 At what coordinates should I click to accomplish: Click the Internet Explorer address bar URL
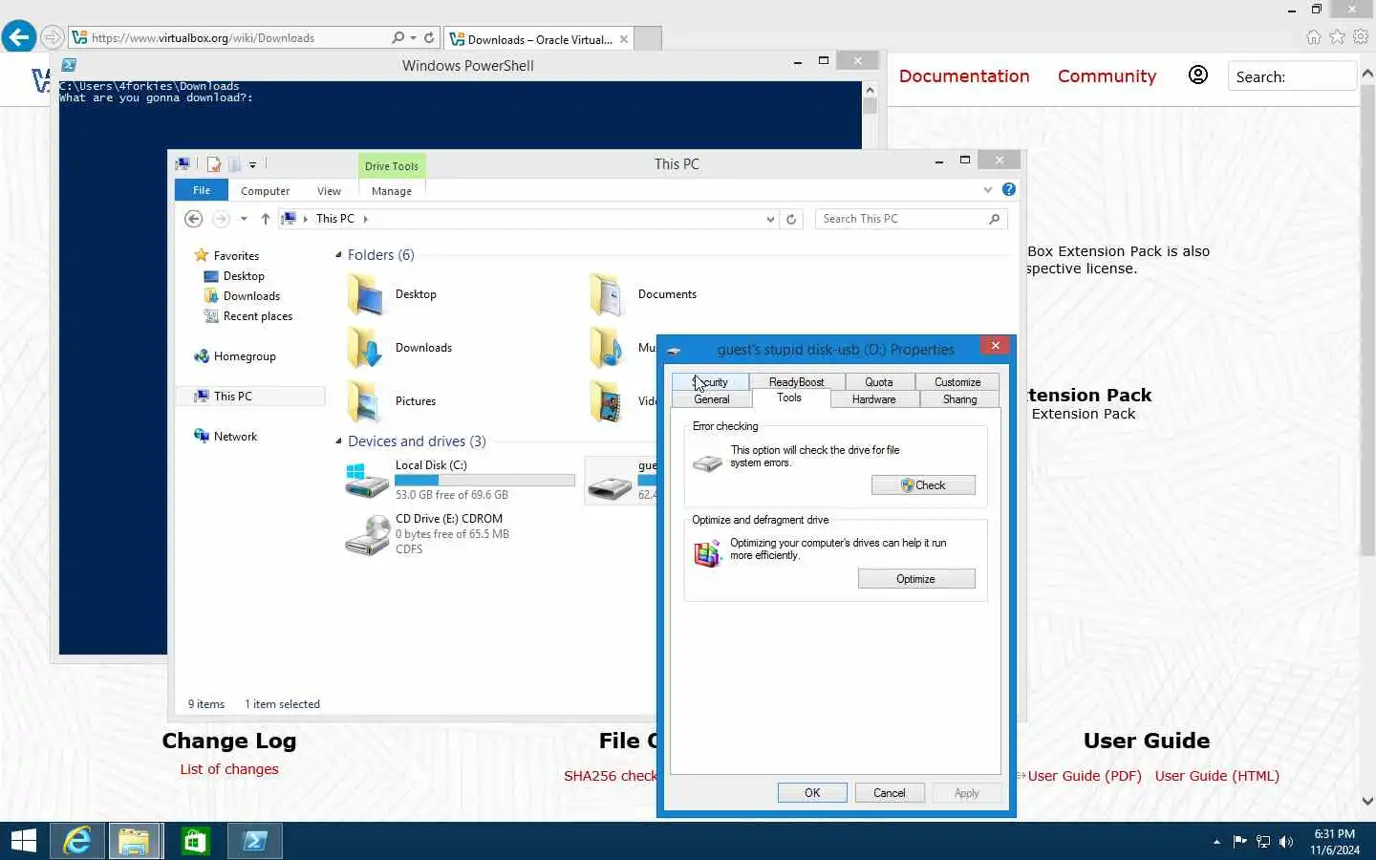pos(203,38)
